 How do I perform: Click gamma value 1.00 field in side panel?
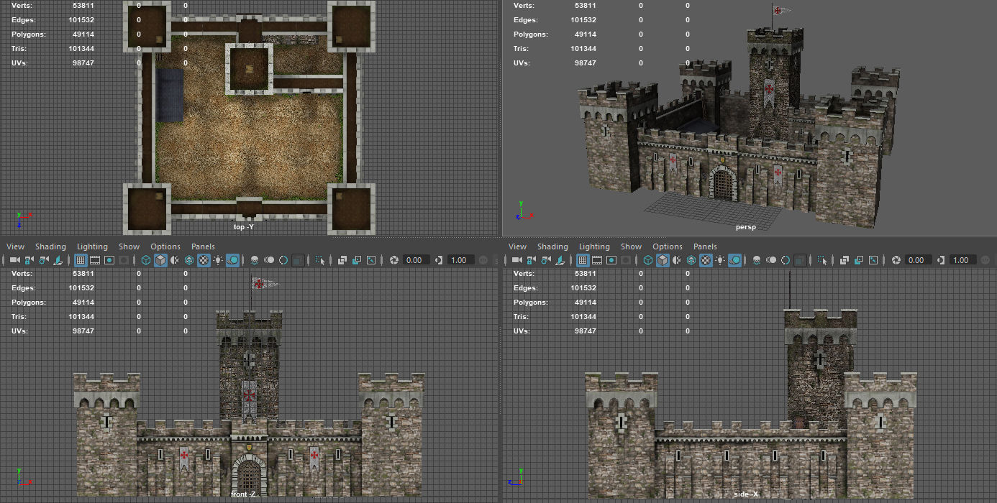[x=963, y=260]
